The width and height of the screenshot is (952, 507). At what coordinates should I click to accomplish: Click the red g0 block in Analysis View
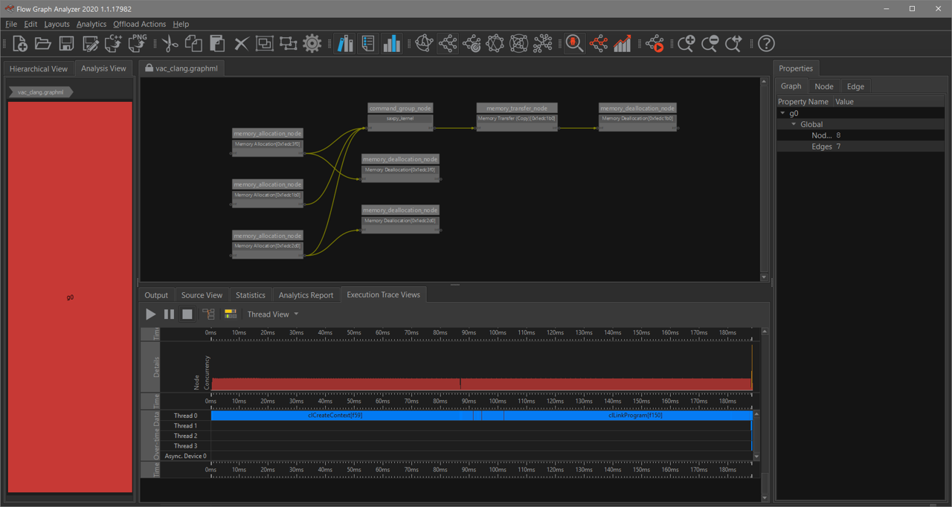point(70,297)
